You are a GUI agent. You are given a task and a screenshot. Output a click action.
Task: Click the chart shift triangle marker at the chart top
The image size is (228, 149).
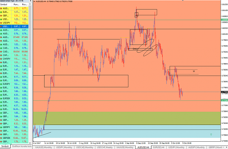coord(183,0)
